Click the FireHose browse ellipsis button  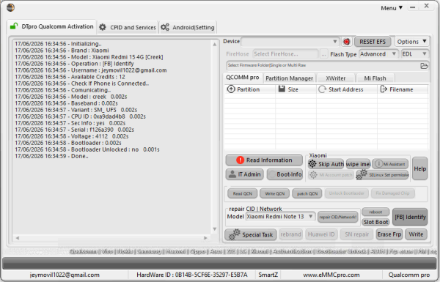click(323, 54)
